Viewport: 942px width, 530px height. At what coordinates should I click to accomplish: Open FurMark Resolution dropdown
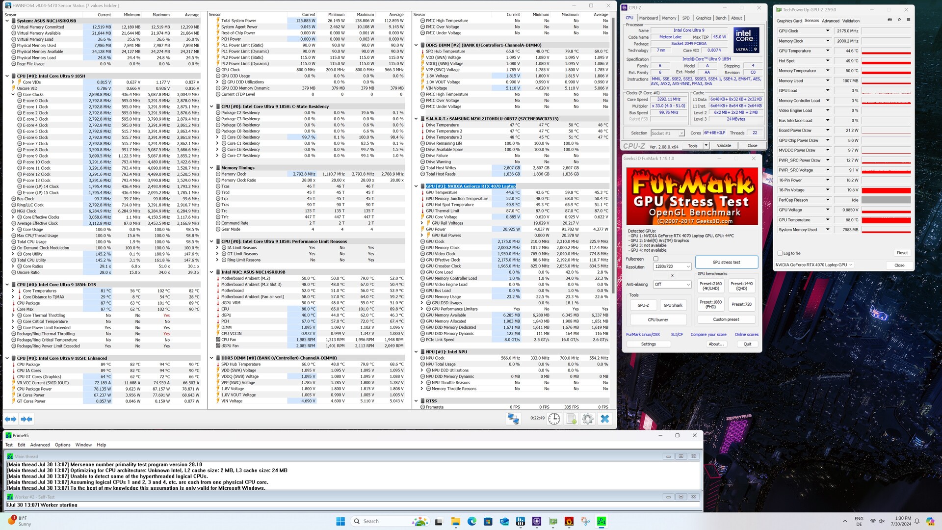click(x=672, y=266)
